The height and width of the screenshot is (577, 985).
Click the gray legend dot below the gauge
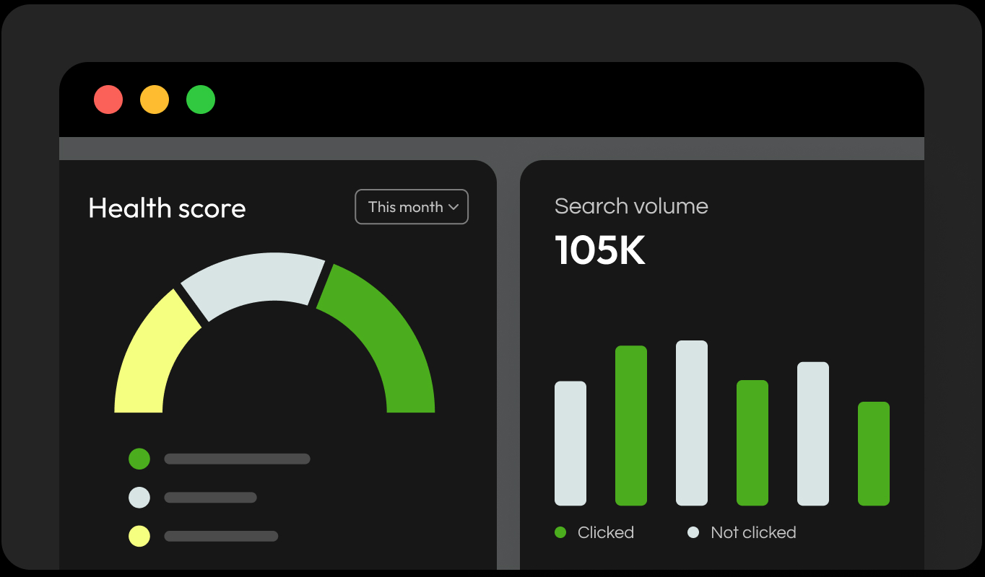coord(139,498)
